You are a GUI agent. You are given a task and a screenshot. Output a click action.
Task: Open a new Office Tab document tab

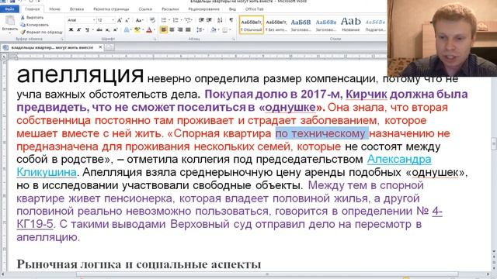pyautogui.click(x=109, y=47)
